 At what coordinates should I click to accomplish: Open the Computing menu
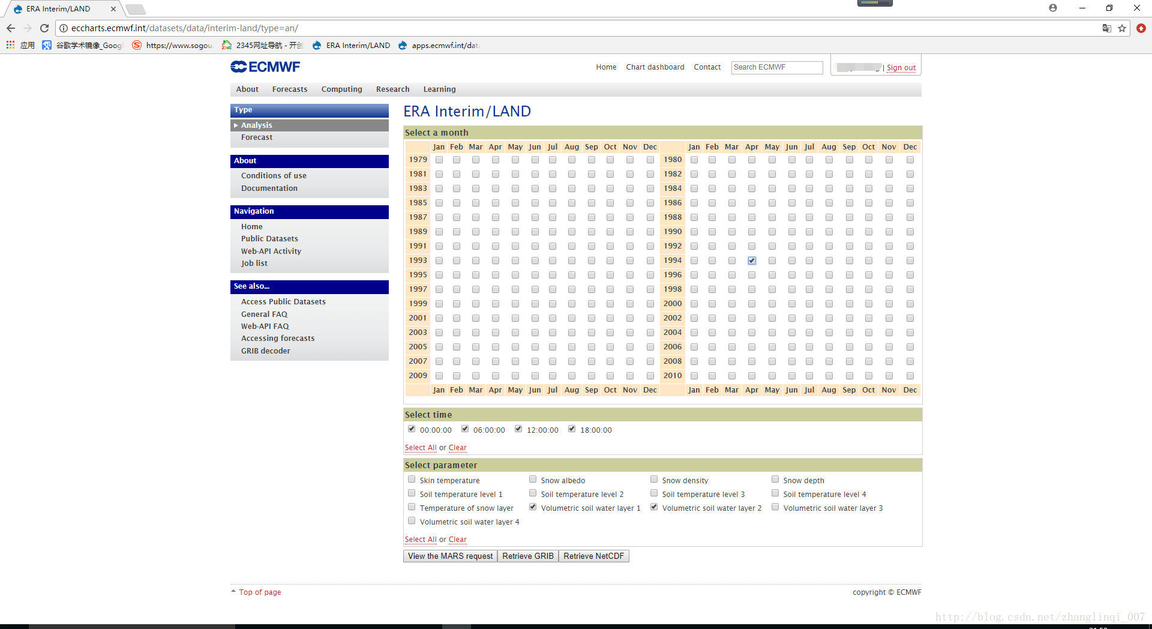click(342, 89)
